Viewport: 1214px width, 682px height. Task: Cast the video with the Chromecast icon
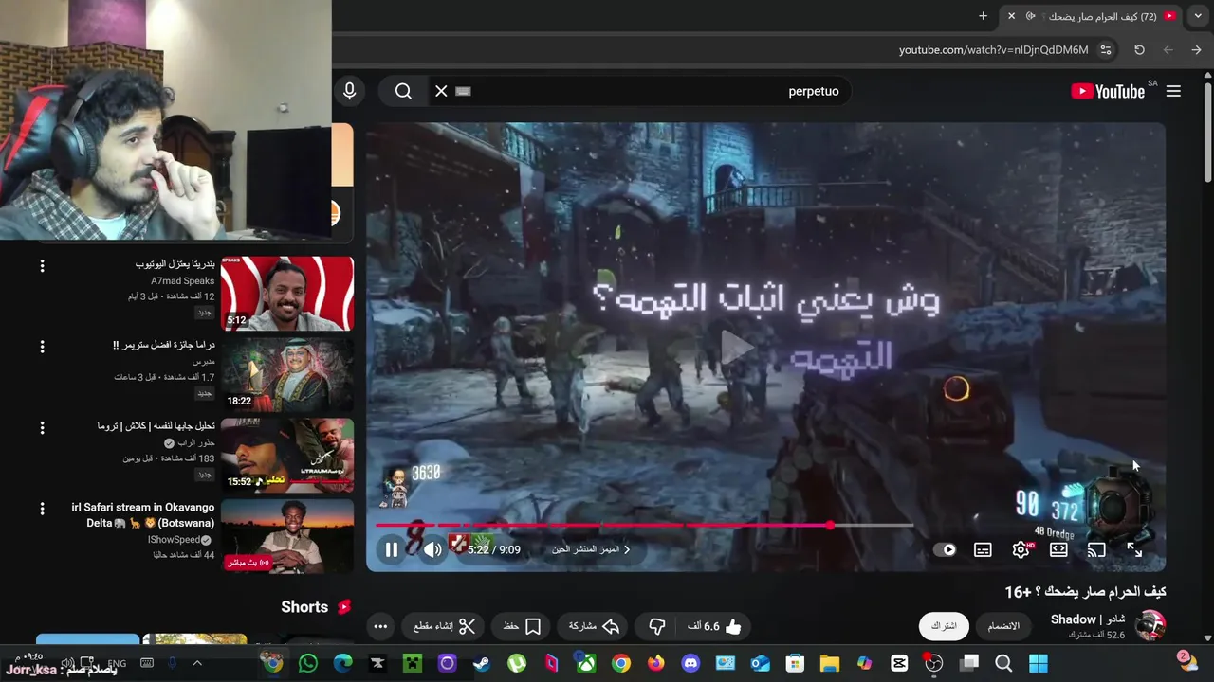point(1096,549)
